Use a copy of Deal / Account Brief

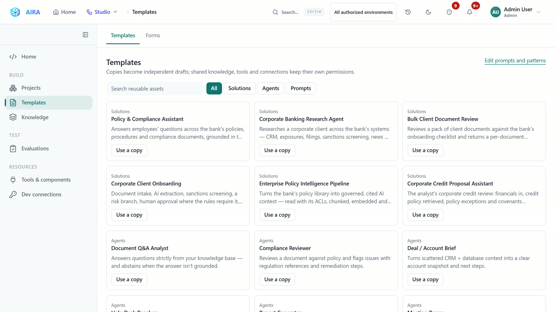[425, 279]
